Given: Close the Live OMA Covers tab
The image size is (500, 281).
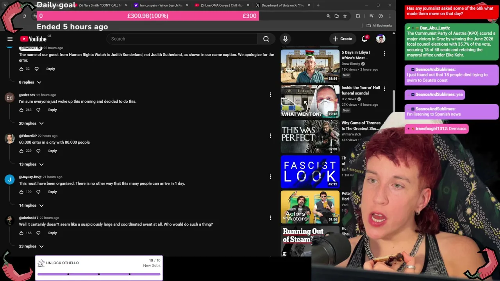Looking at the screenshot, I should pyautogui.click(x=248, y=5).
